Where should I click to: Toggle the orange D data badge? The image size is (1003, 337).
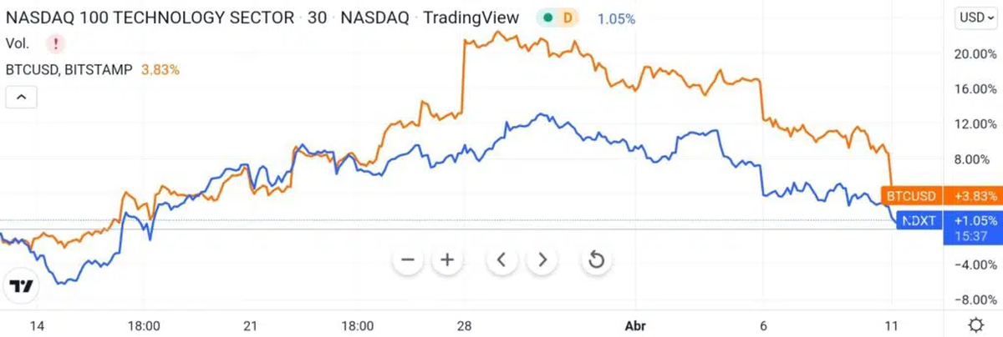point(568,18)
